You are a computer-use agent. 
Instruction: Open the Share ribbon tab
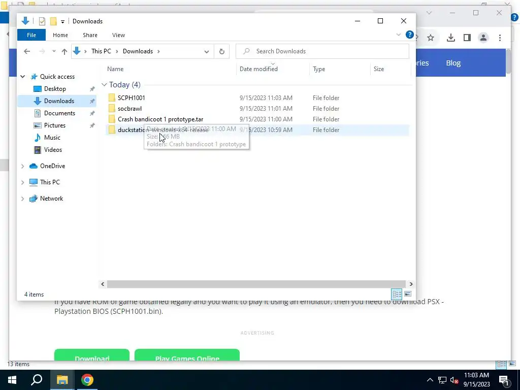[90, 35]
